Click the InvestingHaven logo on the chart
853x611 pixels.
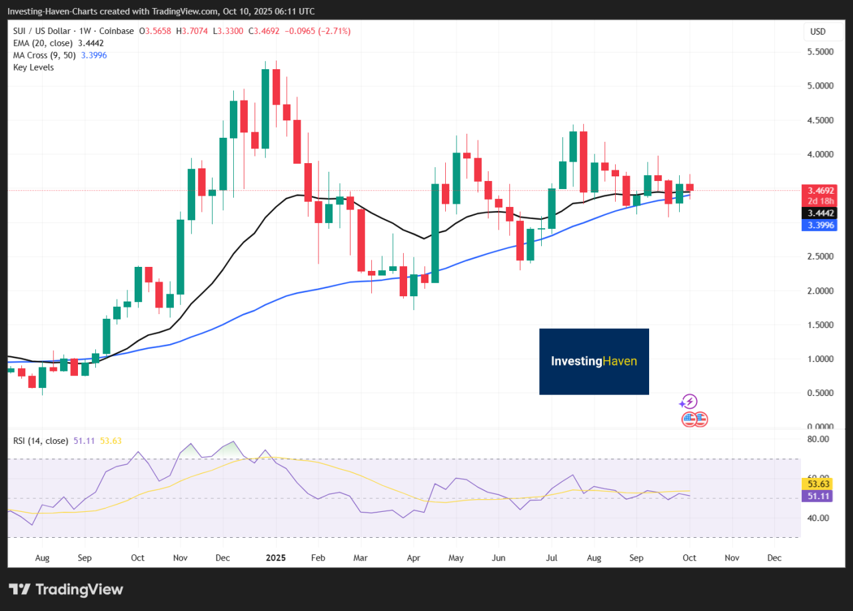point(594,361)
